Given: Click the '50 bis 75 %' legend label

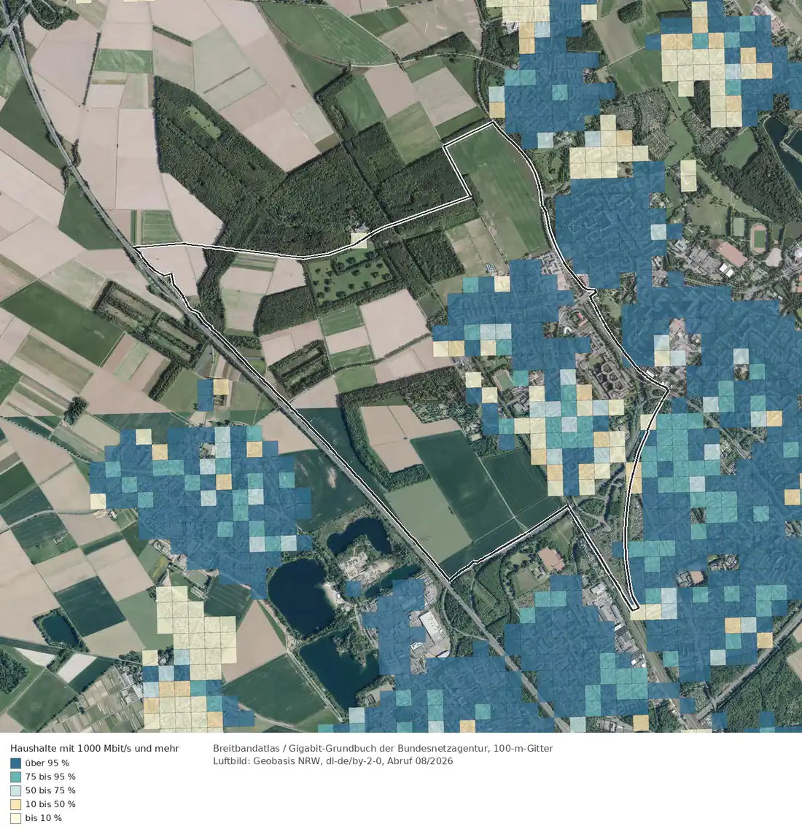Looking at the screenshot, I should click(50, 790).
